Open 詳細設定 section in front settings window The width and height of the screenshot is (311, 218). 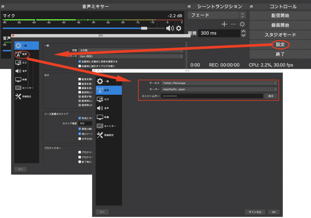point(109,135)
